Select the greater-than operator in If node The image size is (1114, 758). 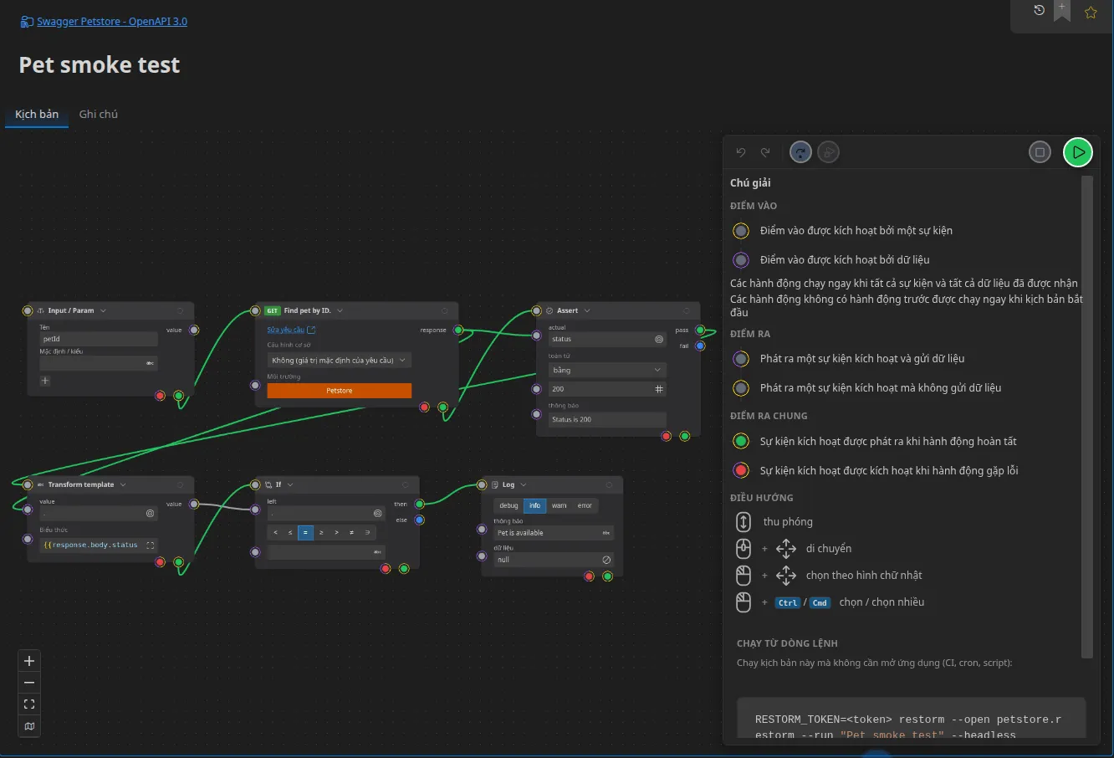[x=336, y=532]
